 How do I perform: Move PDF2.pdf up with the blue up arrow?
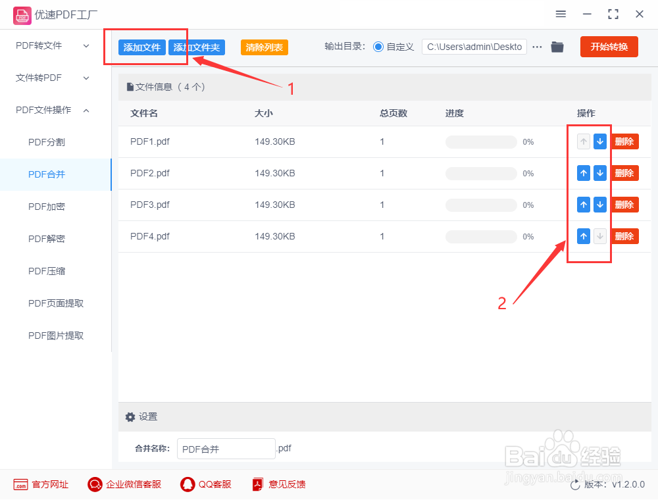coord(583,173)
